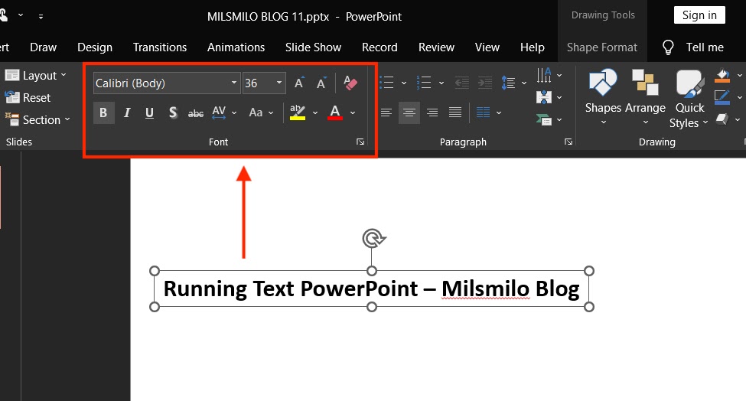The image size is (746, 401).
Task: Open the Review tab
Action: 436,47
